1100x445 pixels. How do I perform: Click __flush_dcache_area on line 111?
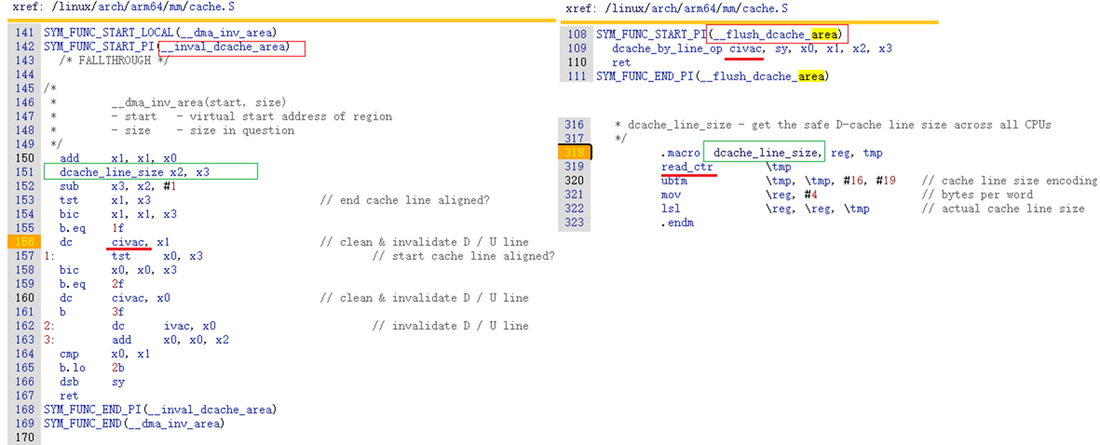tap(763, 76)
